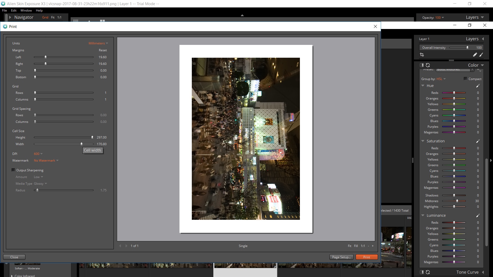Click the spot heal bandage icon
The height and width of the screenshot is (277, 493).
point(475,55)
